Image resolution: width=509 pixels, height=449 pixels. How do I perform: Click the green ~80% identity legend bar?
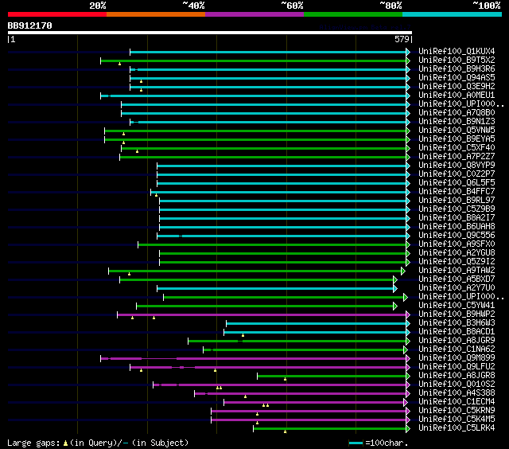[353, 14]
